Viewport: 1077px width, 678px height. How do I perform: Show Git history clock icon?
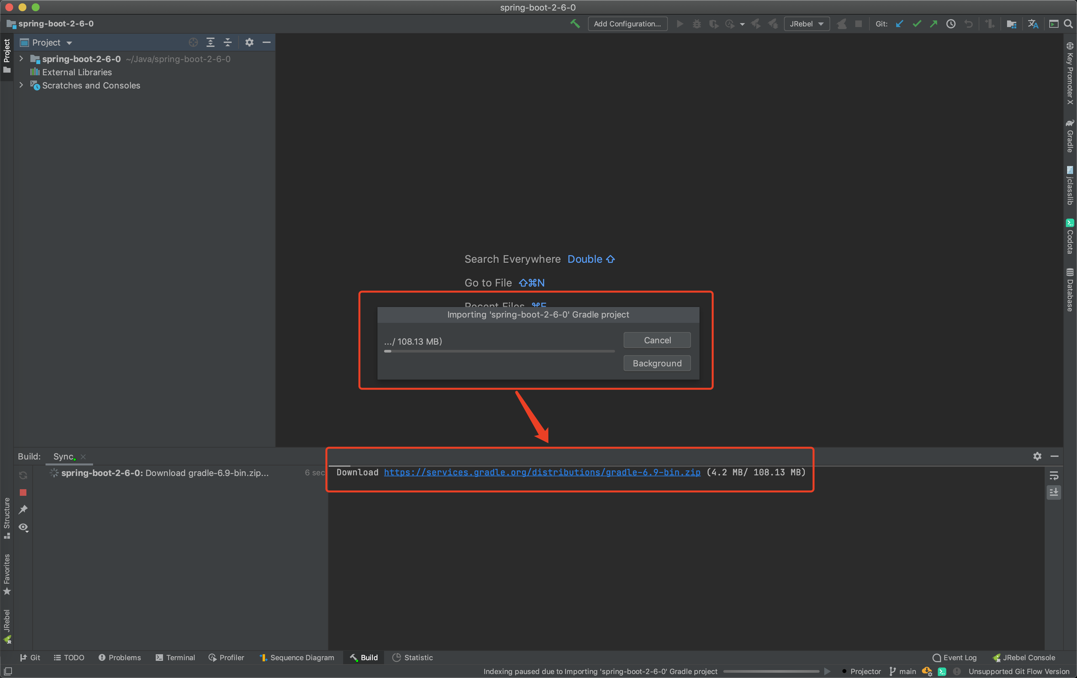[x=951, y=24]
